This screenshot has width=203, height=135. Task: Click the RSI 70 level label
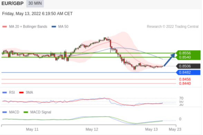[x=181, y=98]
